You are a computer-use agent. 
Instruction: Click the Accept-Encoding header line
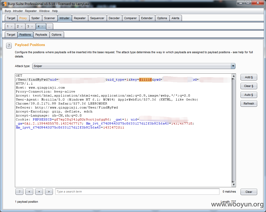[54, 112]
